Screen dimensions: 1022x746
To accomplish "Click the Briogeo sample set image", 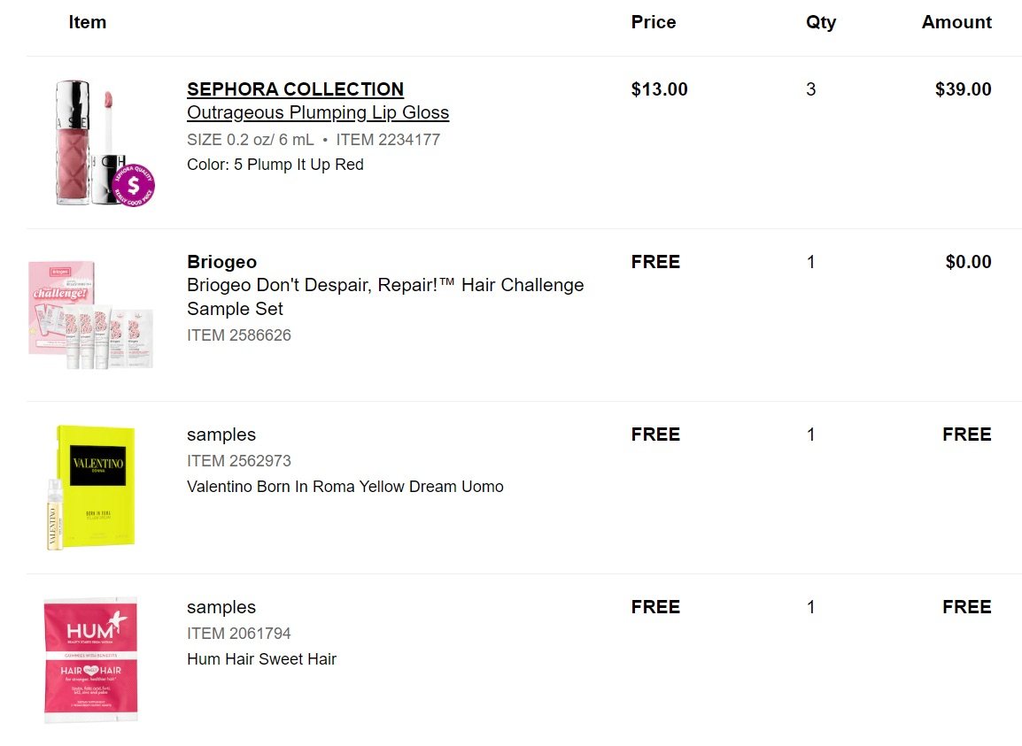I will pyautogui.click(x=91, y=315).
